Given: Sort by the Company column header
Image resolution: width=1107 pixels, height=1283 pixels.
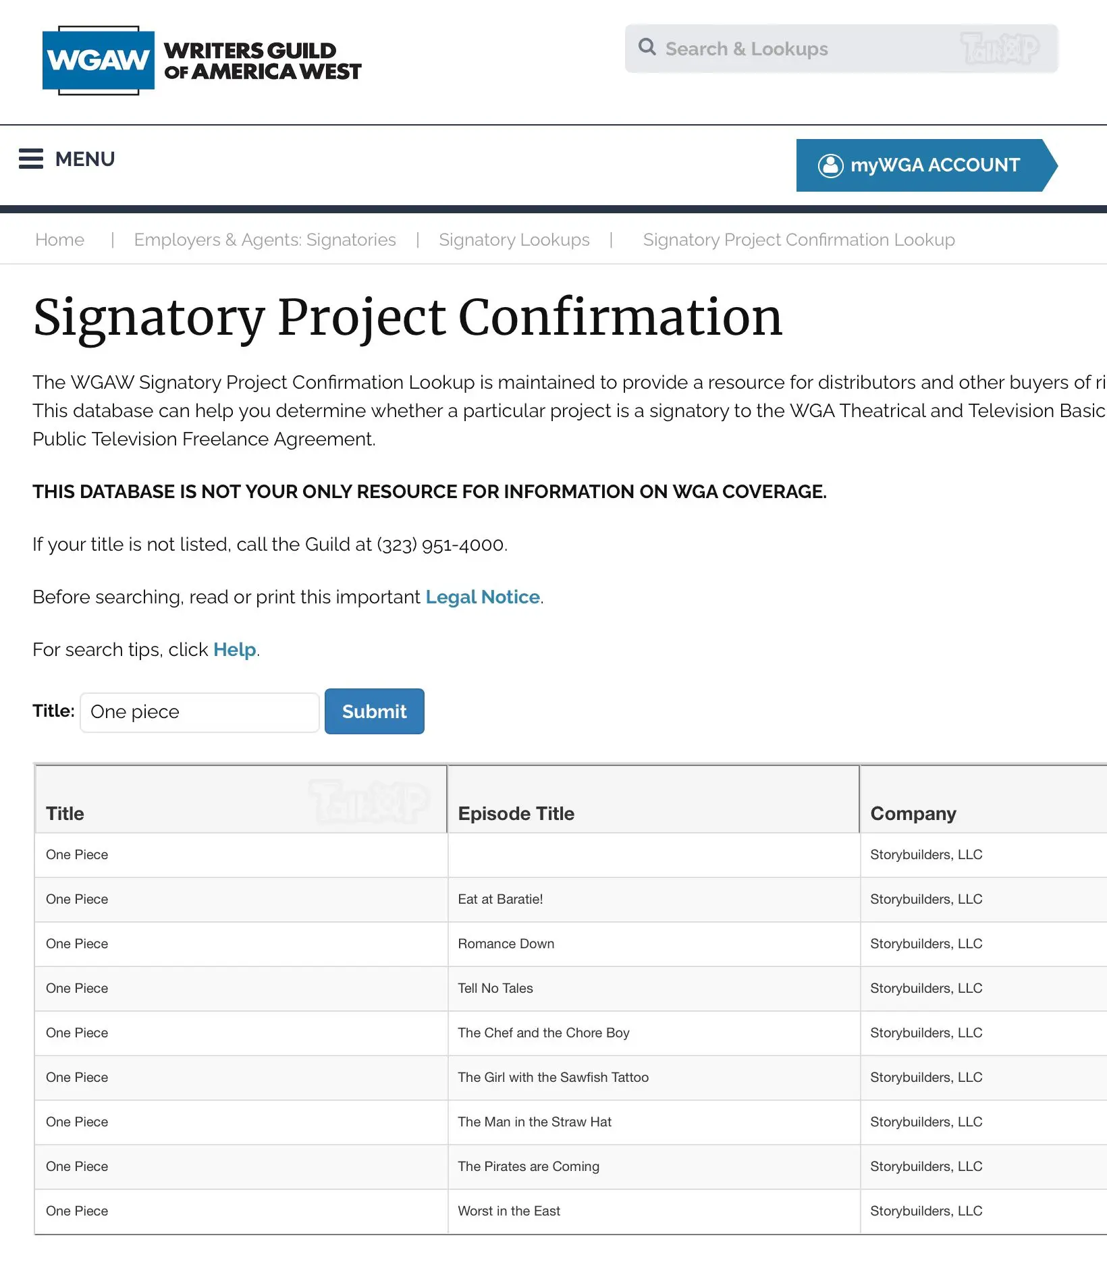Looking at the screenshot, I should tap(913, 814).
